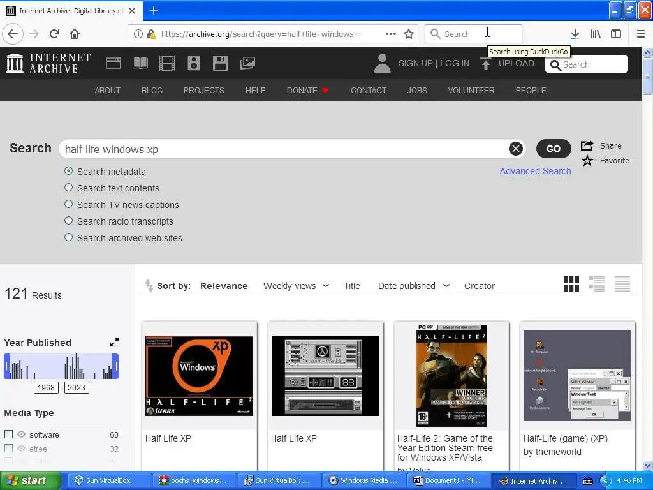Open page actions three-dot menu
The width and height of the screenshot is (653, 490).
coord(391,34)
